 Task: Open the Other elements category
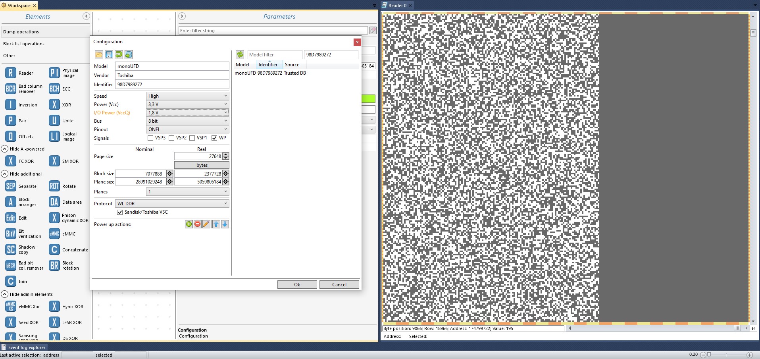[x=46, y=56]
